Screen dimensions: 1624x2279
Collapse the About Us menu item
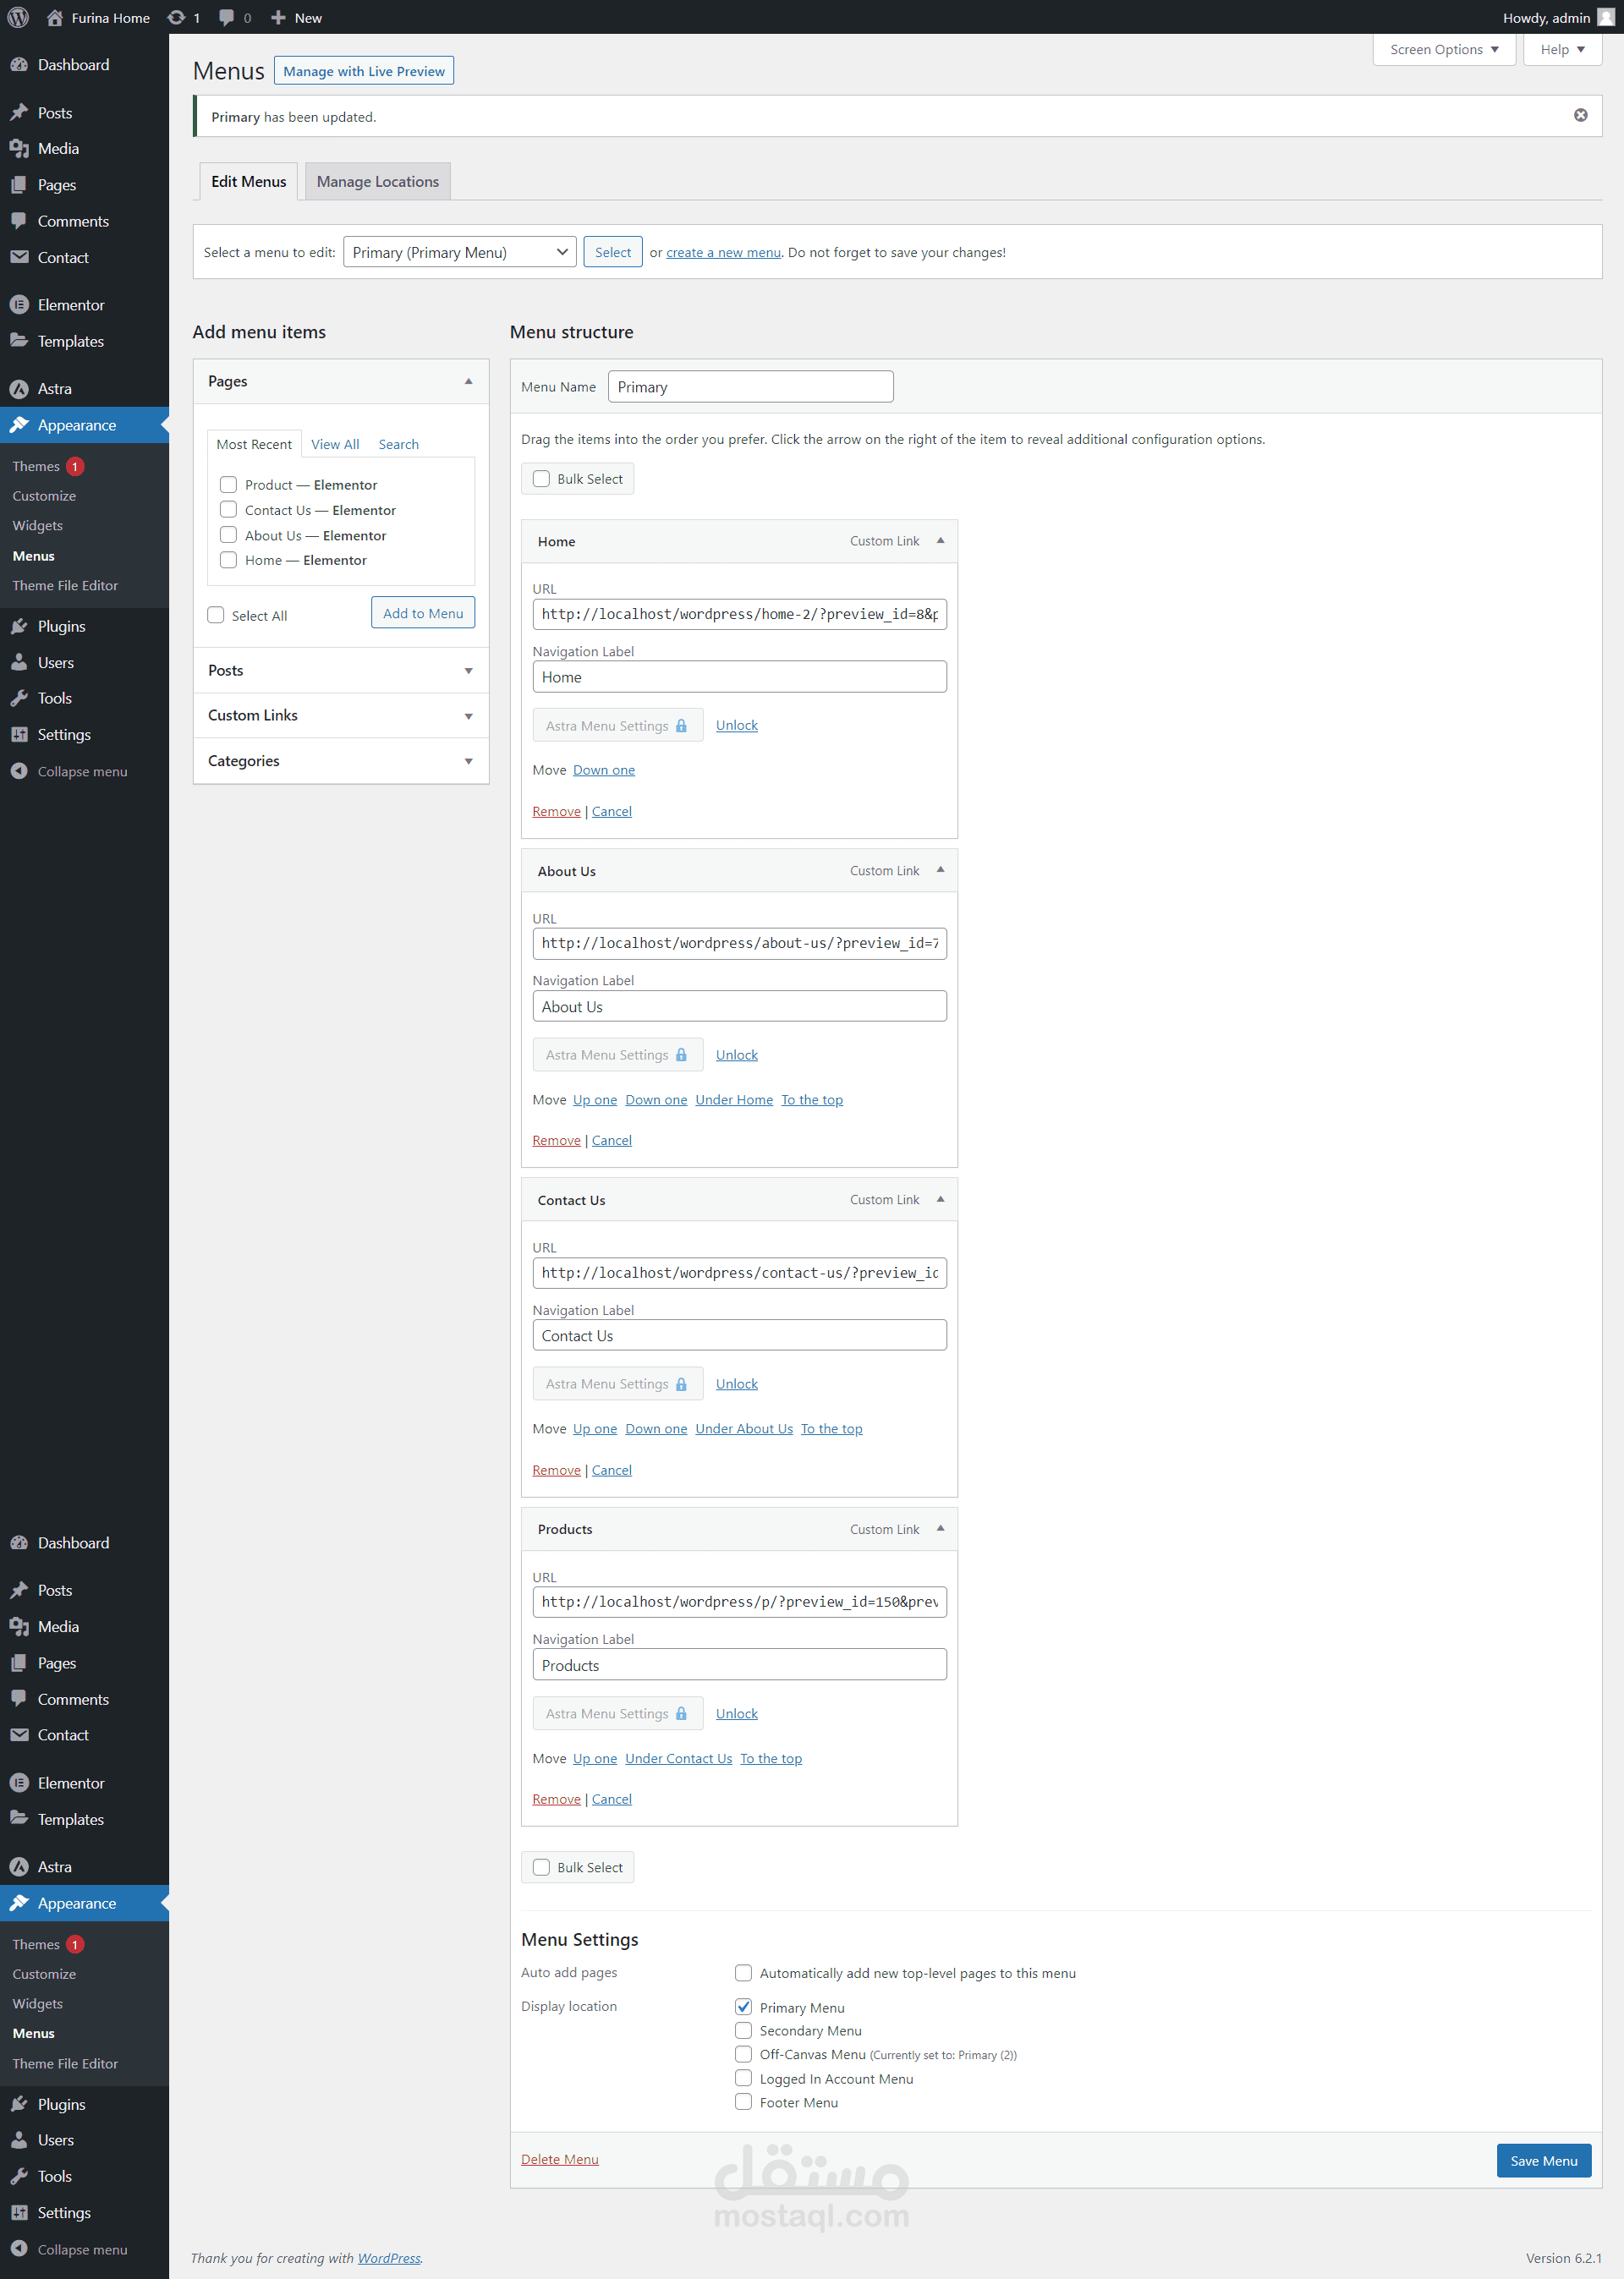[x=940, y=869]
